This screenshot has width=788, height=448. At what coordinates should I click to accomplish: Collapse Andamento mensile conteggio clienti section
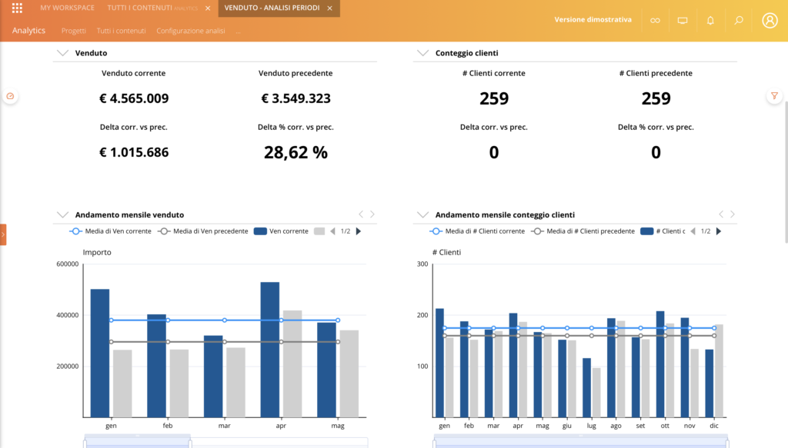point(422,215)
